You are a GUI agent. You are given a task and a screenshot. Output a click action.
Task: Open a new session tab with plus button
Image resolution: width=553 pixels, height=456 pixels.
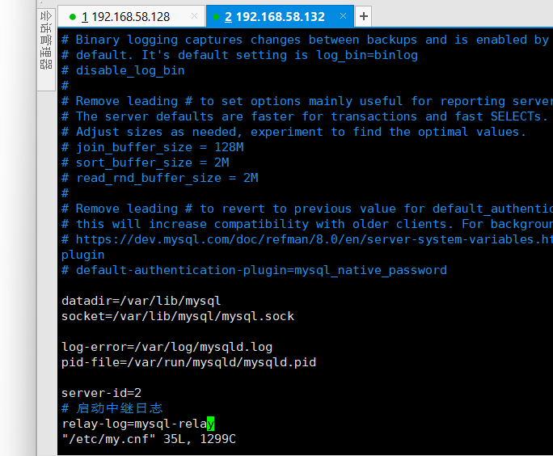[x=364, y=16]
